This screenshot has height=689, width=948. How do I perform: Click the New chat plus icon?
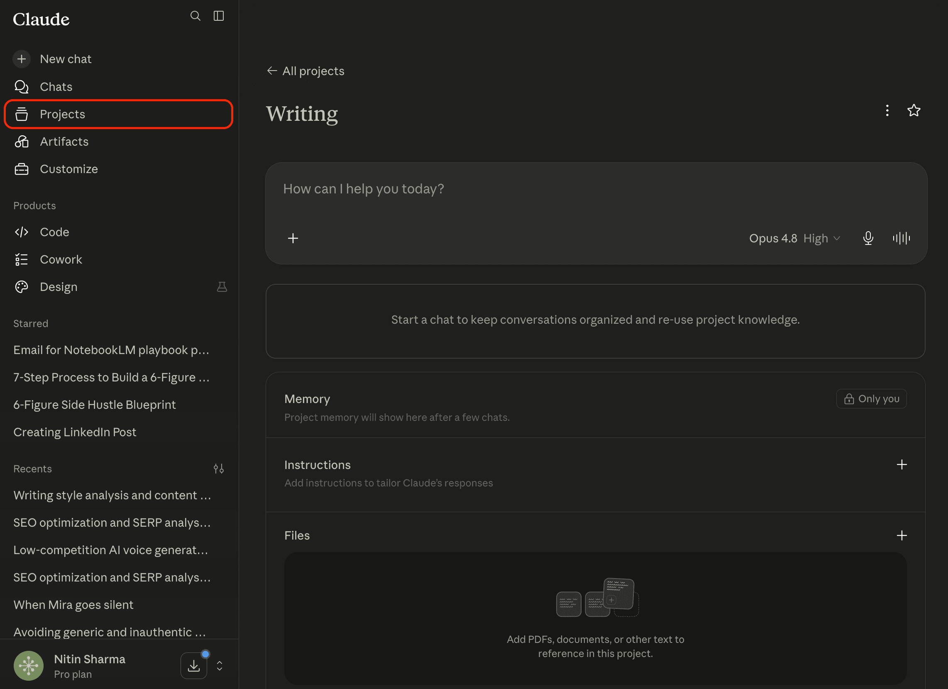pos(21,59)
